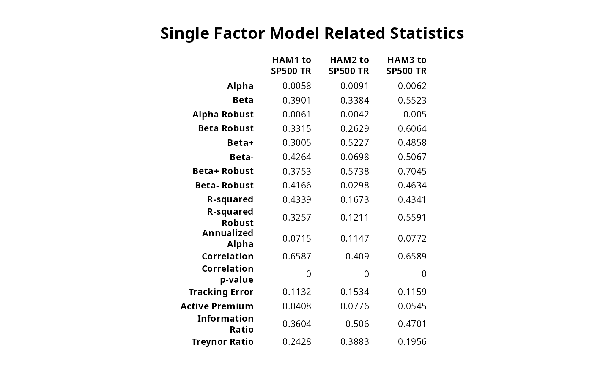Click the HAM2 Treynor Ratio value 0.3883
The height and width of the screenshot is (366, 592).
pyautogui.click(x=355, y=342)
